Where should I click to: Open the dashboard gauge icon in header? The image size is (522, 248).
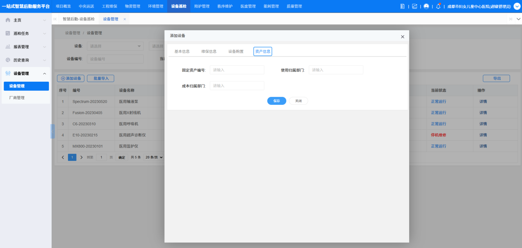tap(426, 6)
